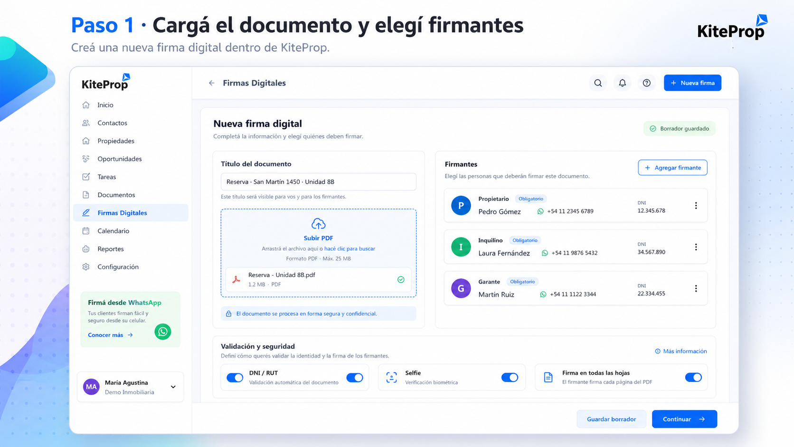Screen dimensions: 794x447
Task: Click DNI number 22.334.455
Action: tap(651, 294)
